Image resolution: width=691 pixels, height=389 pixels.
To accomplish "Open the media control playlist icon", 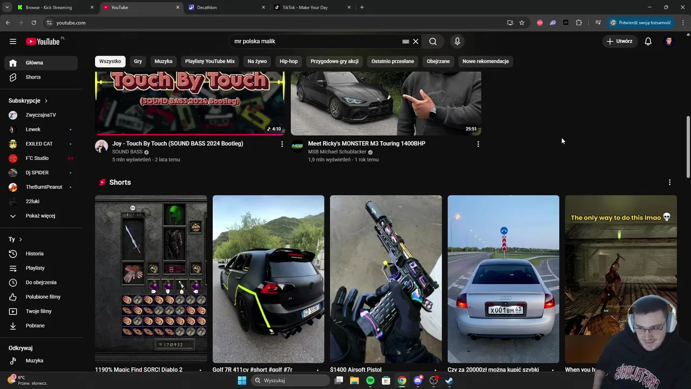I will [x=598, y=23].
